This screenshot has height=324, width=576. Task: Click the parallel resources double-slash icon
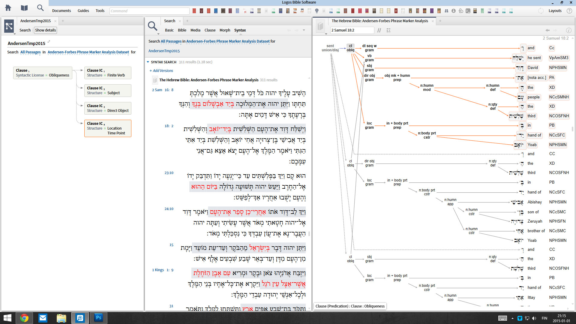379,30
